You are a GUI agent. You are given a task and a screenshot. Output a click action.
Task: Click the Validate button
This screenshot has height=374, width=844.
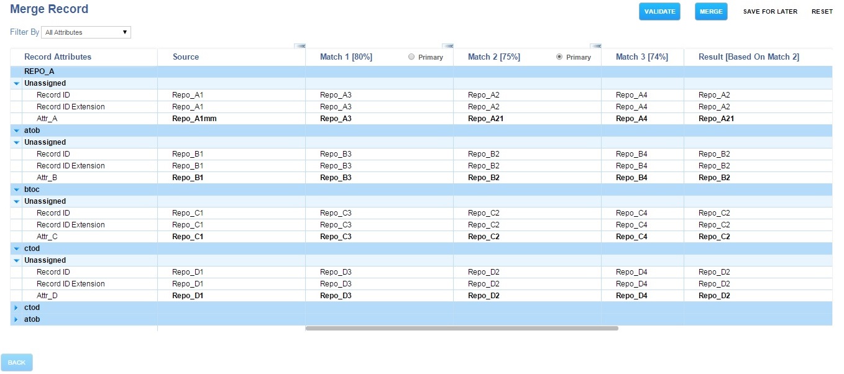tap(659, 12)
